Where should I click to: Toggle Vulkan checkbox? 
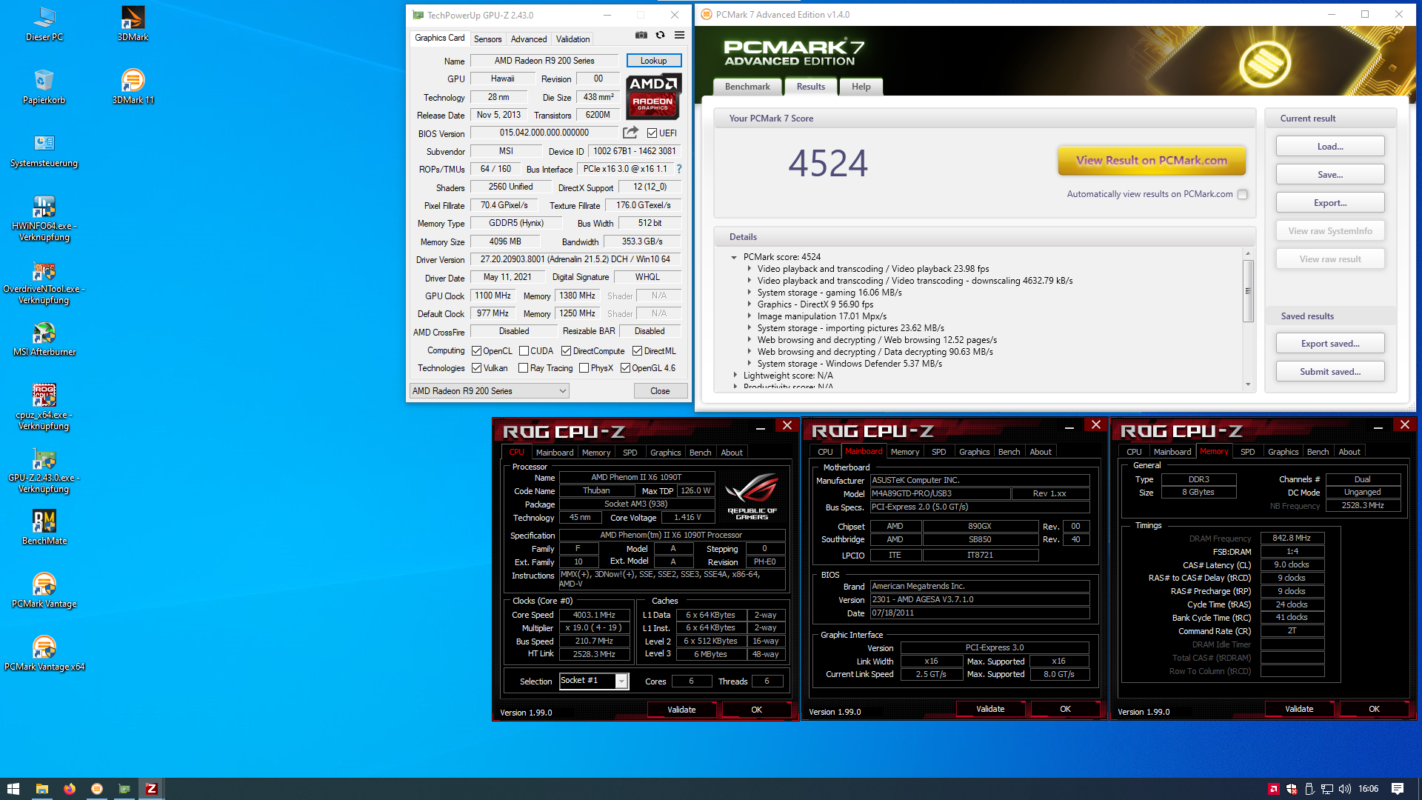(477, 368)
